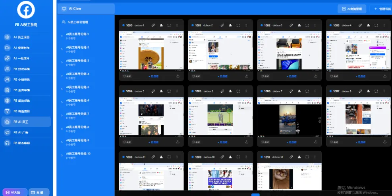Click the 充值 recharge button at the sidebar bottom
Screen dimensions: 392x196
point(39,192)
